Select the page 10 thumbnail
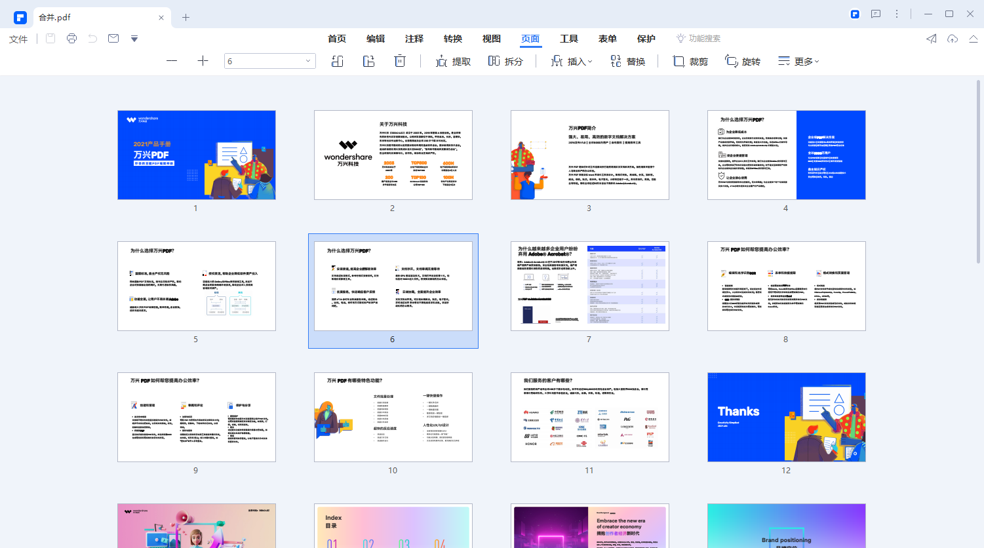984x548 pixels. coord(393,417)
